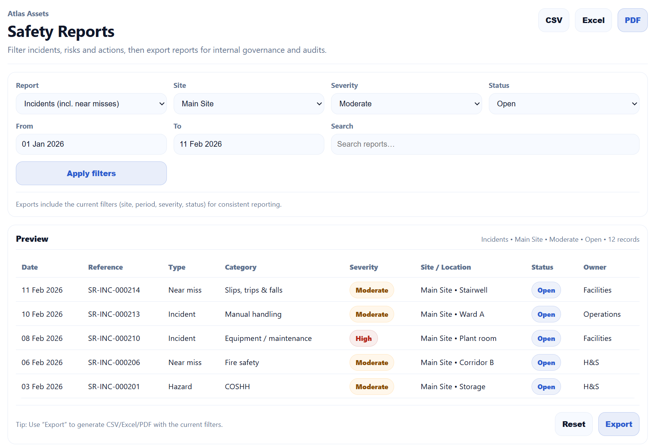Screen dimensions: 658x448
Task: Choose the Excel export format
Action: pos(593,20)
